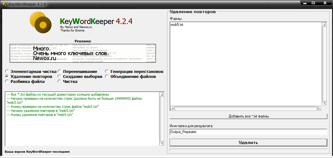
Task: Click log line about *.txt файлы успешно добавлены
Action: [58, 94]
